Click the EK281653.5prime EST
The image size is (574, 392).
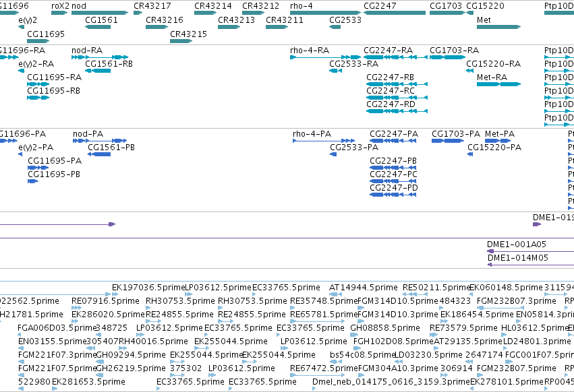coord(55,389)
